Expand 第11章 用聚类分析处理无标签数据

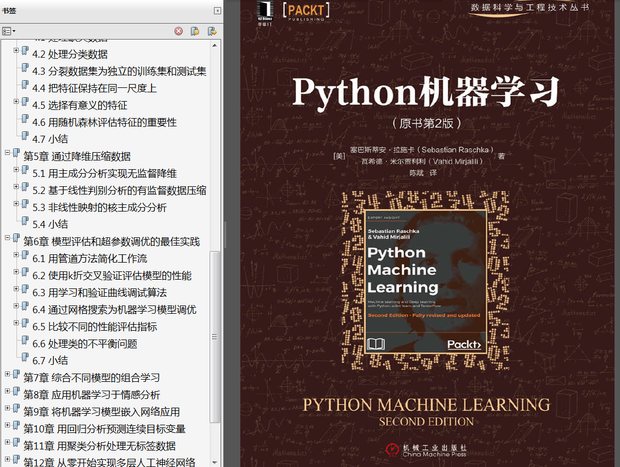(x=7, y=442)
